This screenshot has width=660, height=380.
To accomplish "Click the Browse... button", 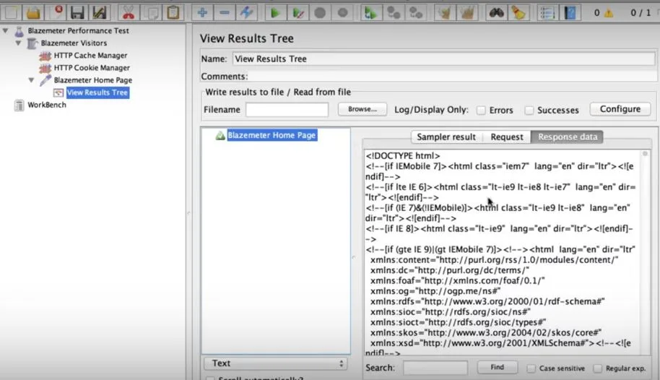I will 362,109.
